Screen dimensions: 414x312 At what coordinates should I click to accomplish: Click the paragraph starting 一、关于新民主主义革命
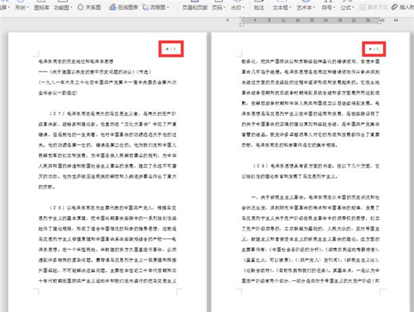310,239
